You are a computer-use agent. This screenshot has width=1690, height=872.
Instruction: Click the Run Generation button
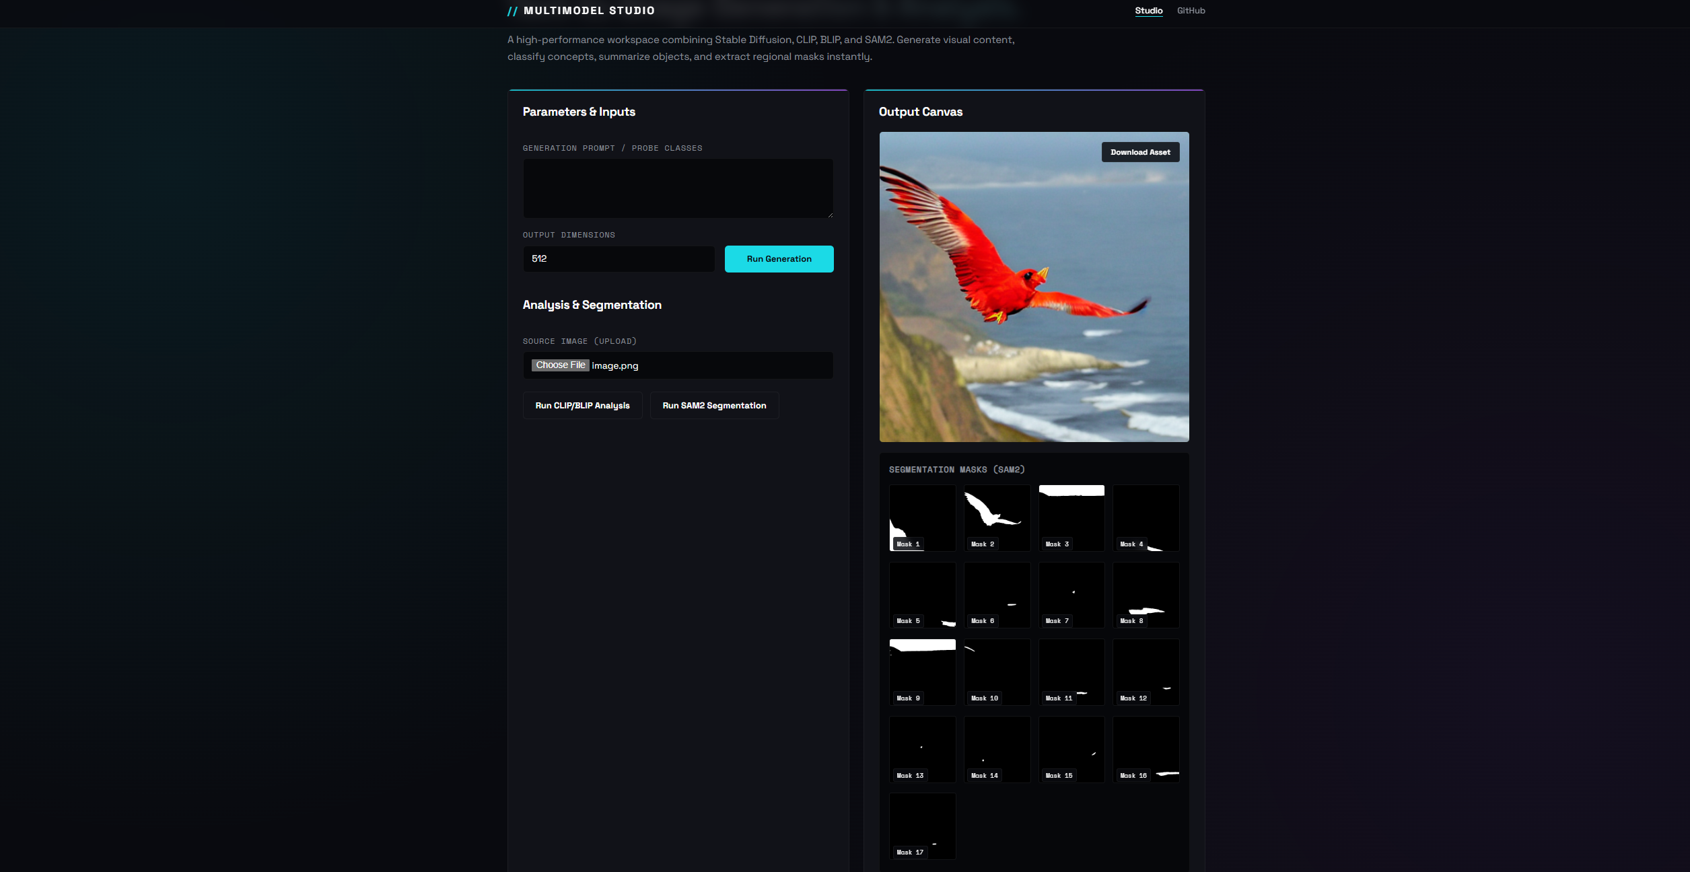[x=779, y=259]
